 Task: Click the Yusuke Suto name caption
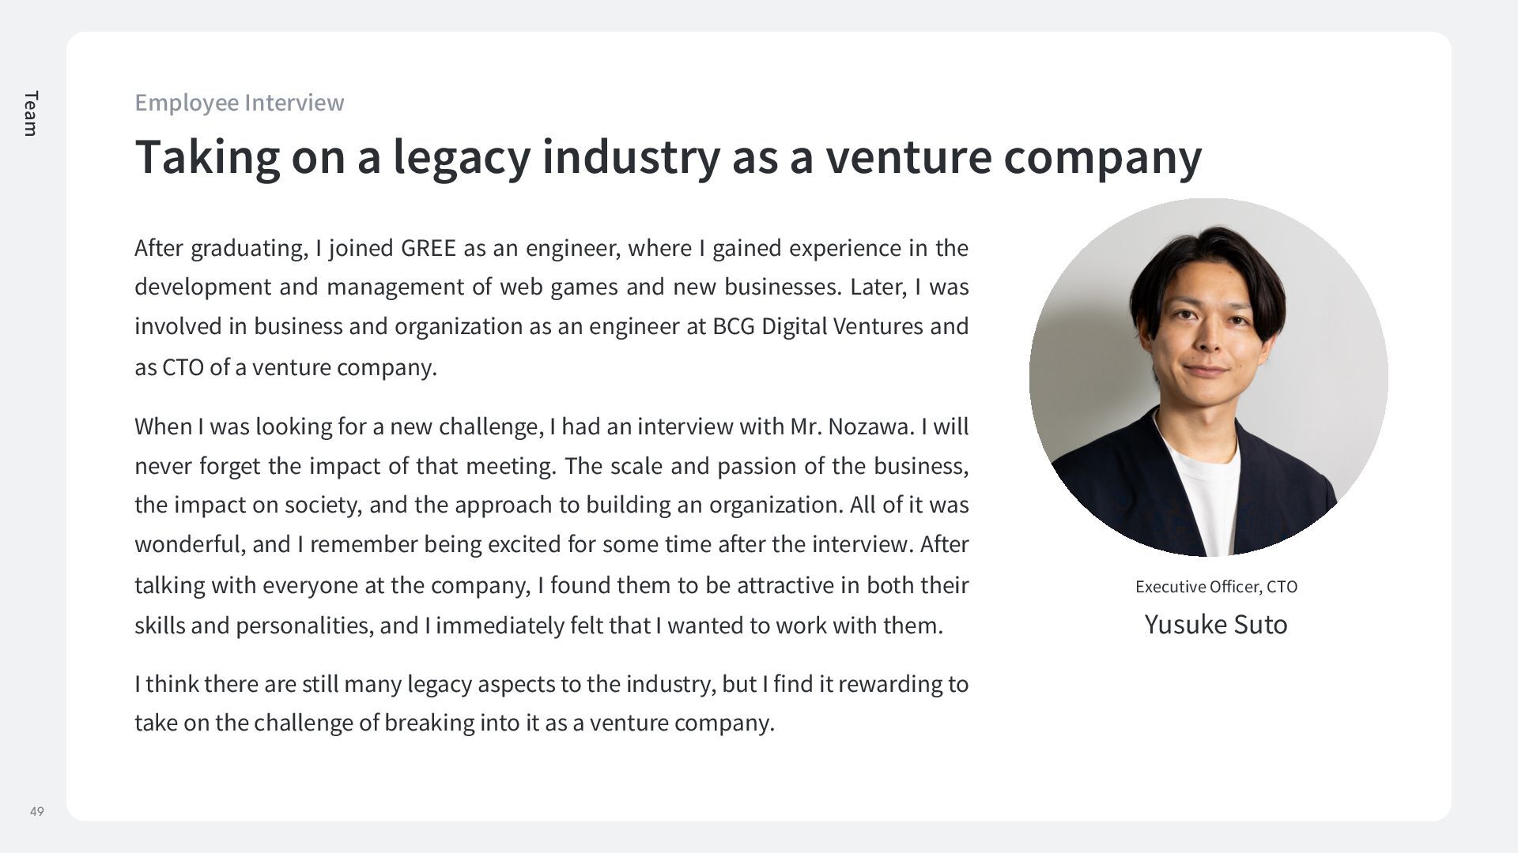1215,625
